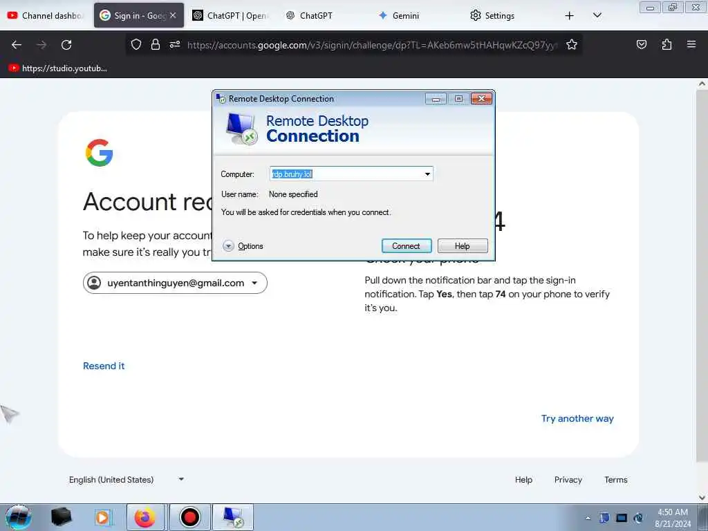The height and width of the screenshot is (531, 708).
Task: Click the monitor tray icon
Action: click(622, 518)
